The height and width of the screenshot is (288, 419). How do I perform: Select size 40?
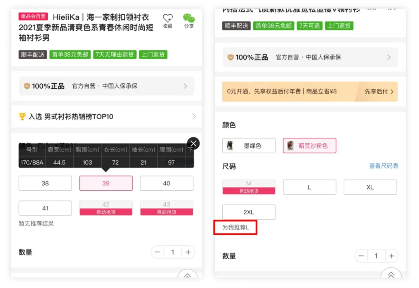pos(166,183)
